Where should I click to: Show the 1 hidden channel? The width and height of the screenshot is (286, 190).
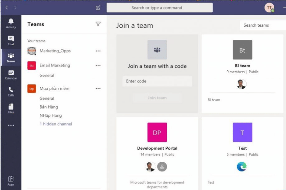[56, 124]
